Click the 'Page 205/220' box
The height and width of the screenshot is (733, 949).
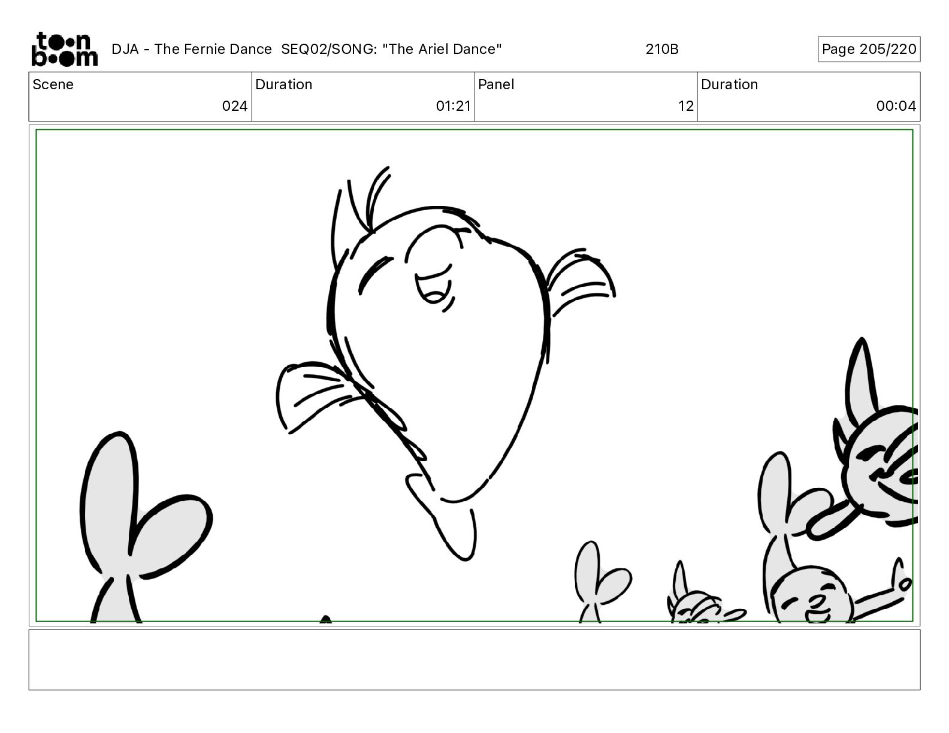point(869,49)
